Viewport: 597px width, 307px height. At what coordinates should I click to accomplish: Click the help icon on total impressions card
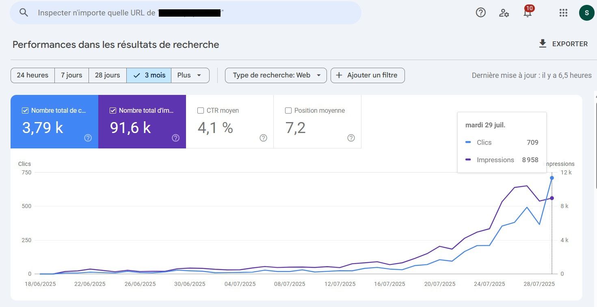point(175,138)
